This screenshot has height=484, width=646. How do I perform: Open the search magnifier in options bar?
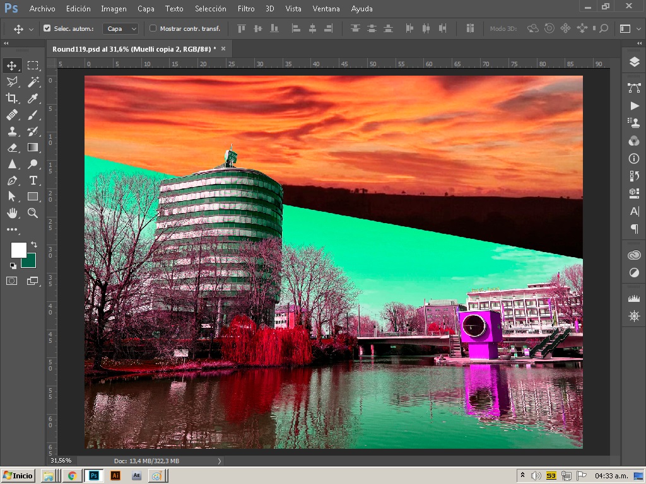pos(604,28)
